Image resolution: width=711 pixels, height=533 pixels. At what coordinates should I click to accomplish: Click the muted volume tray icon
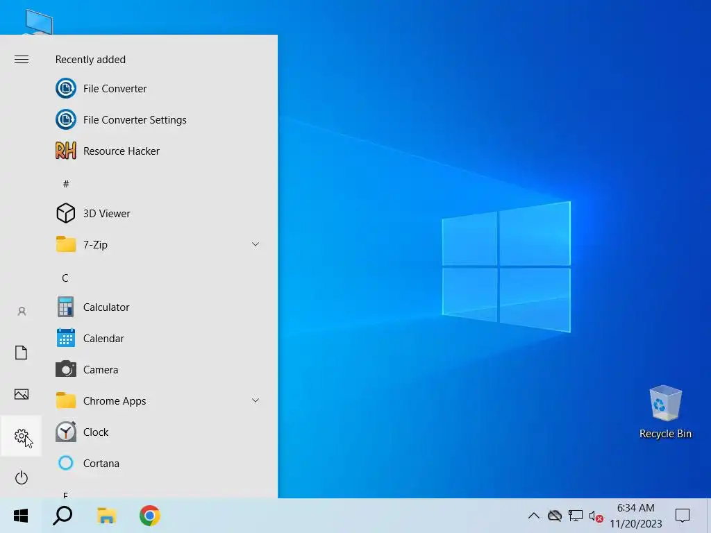[x=596, y=516]
